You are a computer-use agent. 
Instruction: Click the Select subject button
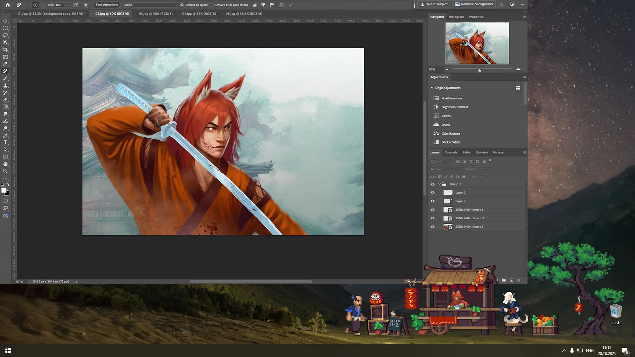[434, 4]
